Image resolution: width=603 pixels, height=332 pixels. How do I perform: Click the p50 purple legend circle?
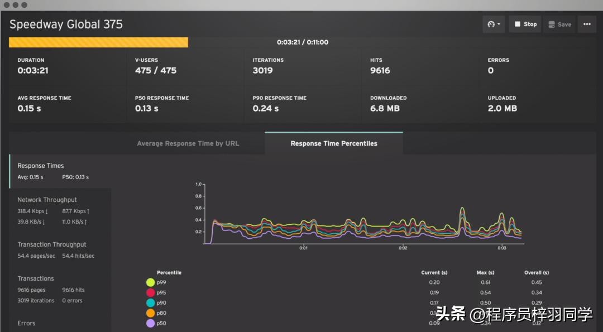150,324
